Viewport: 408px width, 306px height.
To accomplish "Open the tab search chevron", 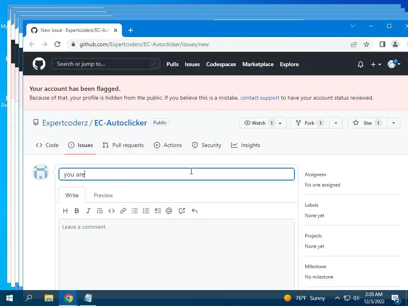I will 353,26.
